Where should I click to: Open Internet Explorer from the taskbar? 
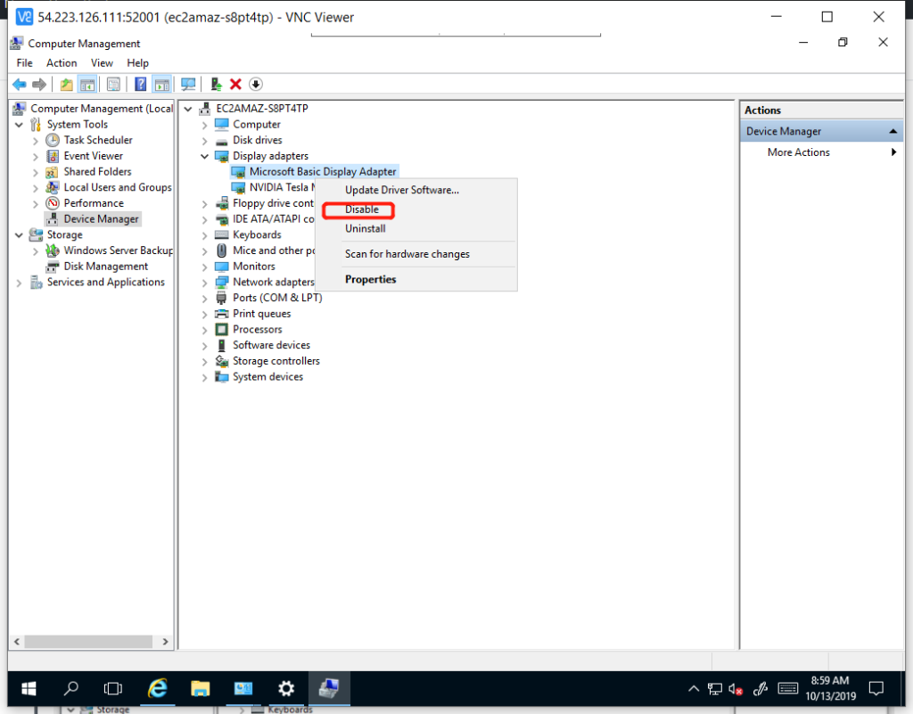[158, 688]
